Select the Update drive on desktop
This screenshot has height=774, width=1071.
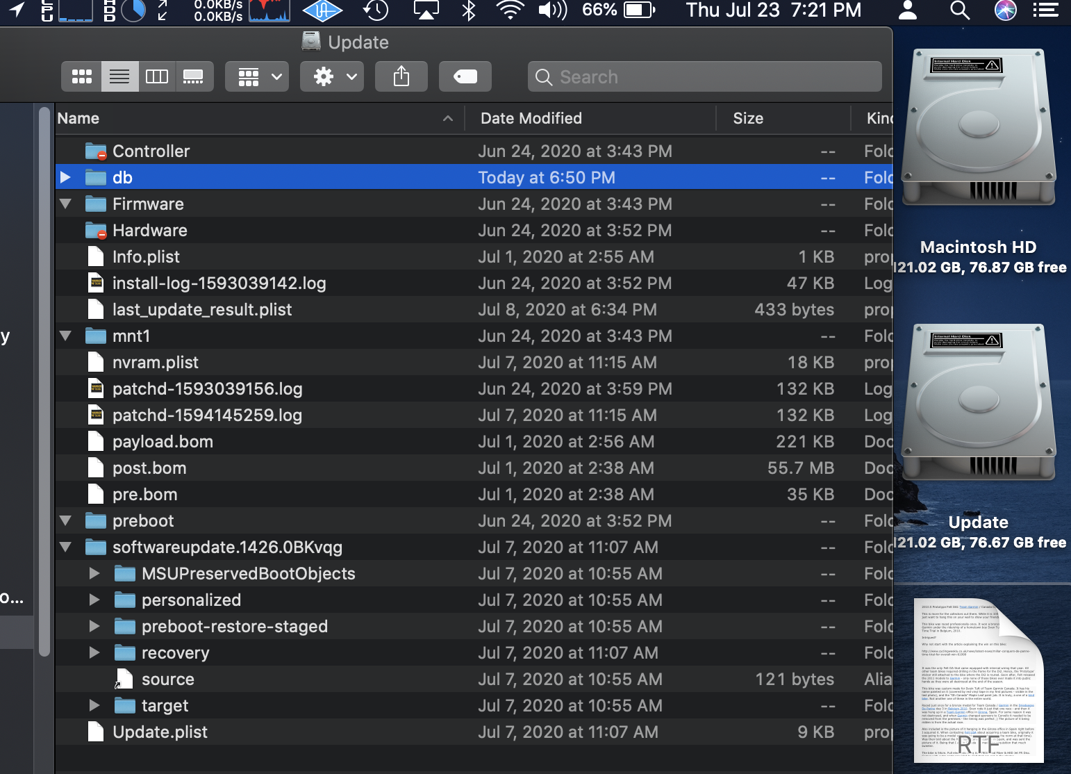979,403
